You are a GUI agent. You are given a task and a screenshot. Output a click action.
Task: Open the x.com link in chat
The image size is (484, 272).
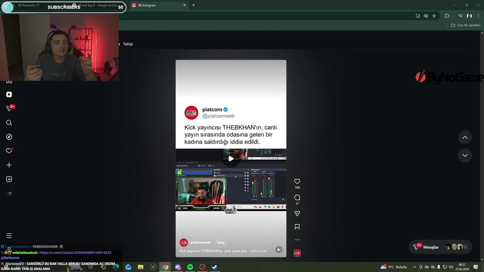[x=76, y=253]
